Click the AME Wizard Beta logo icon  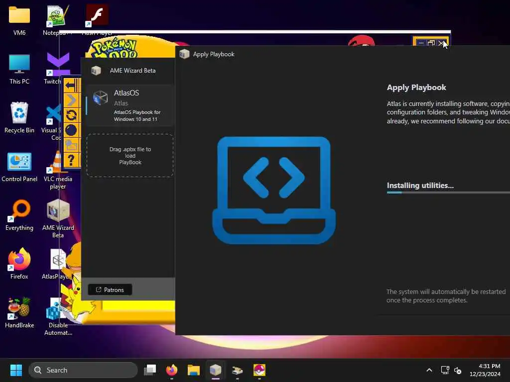coord(96,71)
